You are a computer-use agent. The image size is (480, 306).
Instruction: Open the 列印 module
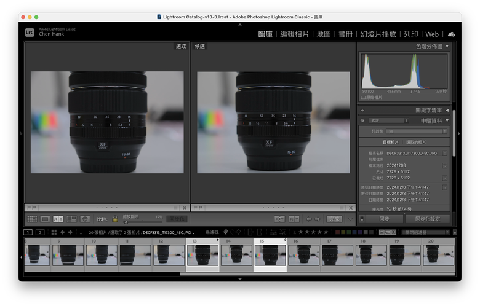[411, 34]
